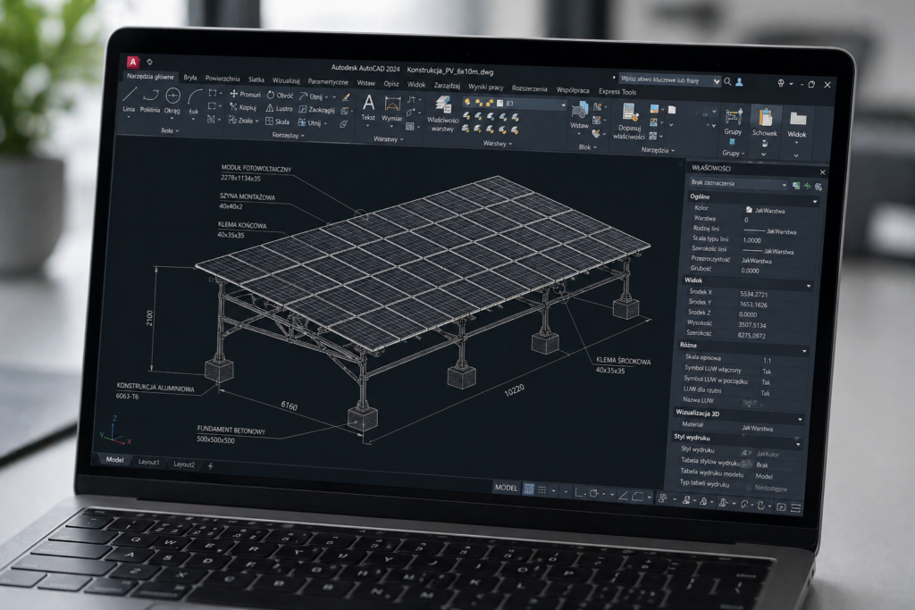Select the Polilinia polyline tool
Viewport: 915px width, 610px height.
coord(150,100)
